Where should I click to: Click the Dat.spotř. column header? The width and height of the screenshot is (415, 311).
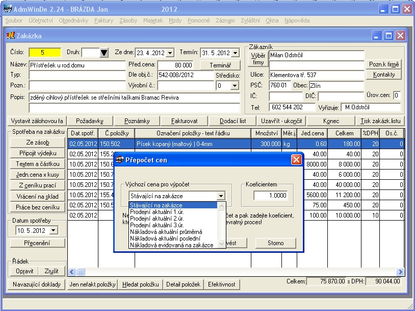(83, 133)
